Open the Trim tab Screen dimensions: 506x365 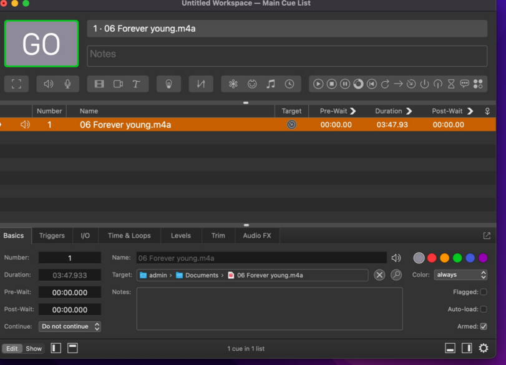(x=218, y=236)
